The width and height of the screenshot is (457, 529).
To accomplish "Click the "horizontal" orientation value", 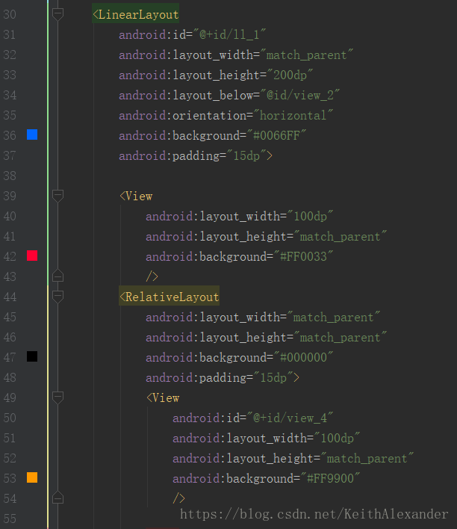I will [x=293, y=115].
